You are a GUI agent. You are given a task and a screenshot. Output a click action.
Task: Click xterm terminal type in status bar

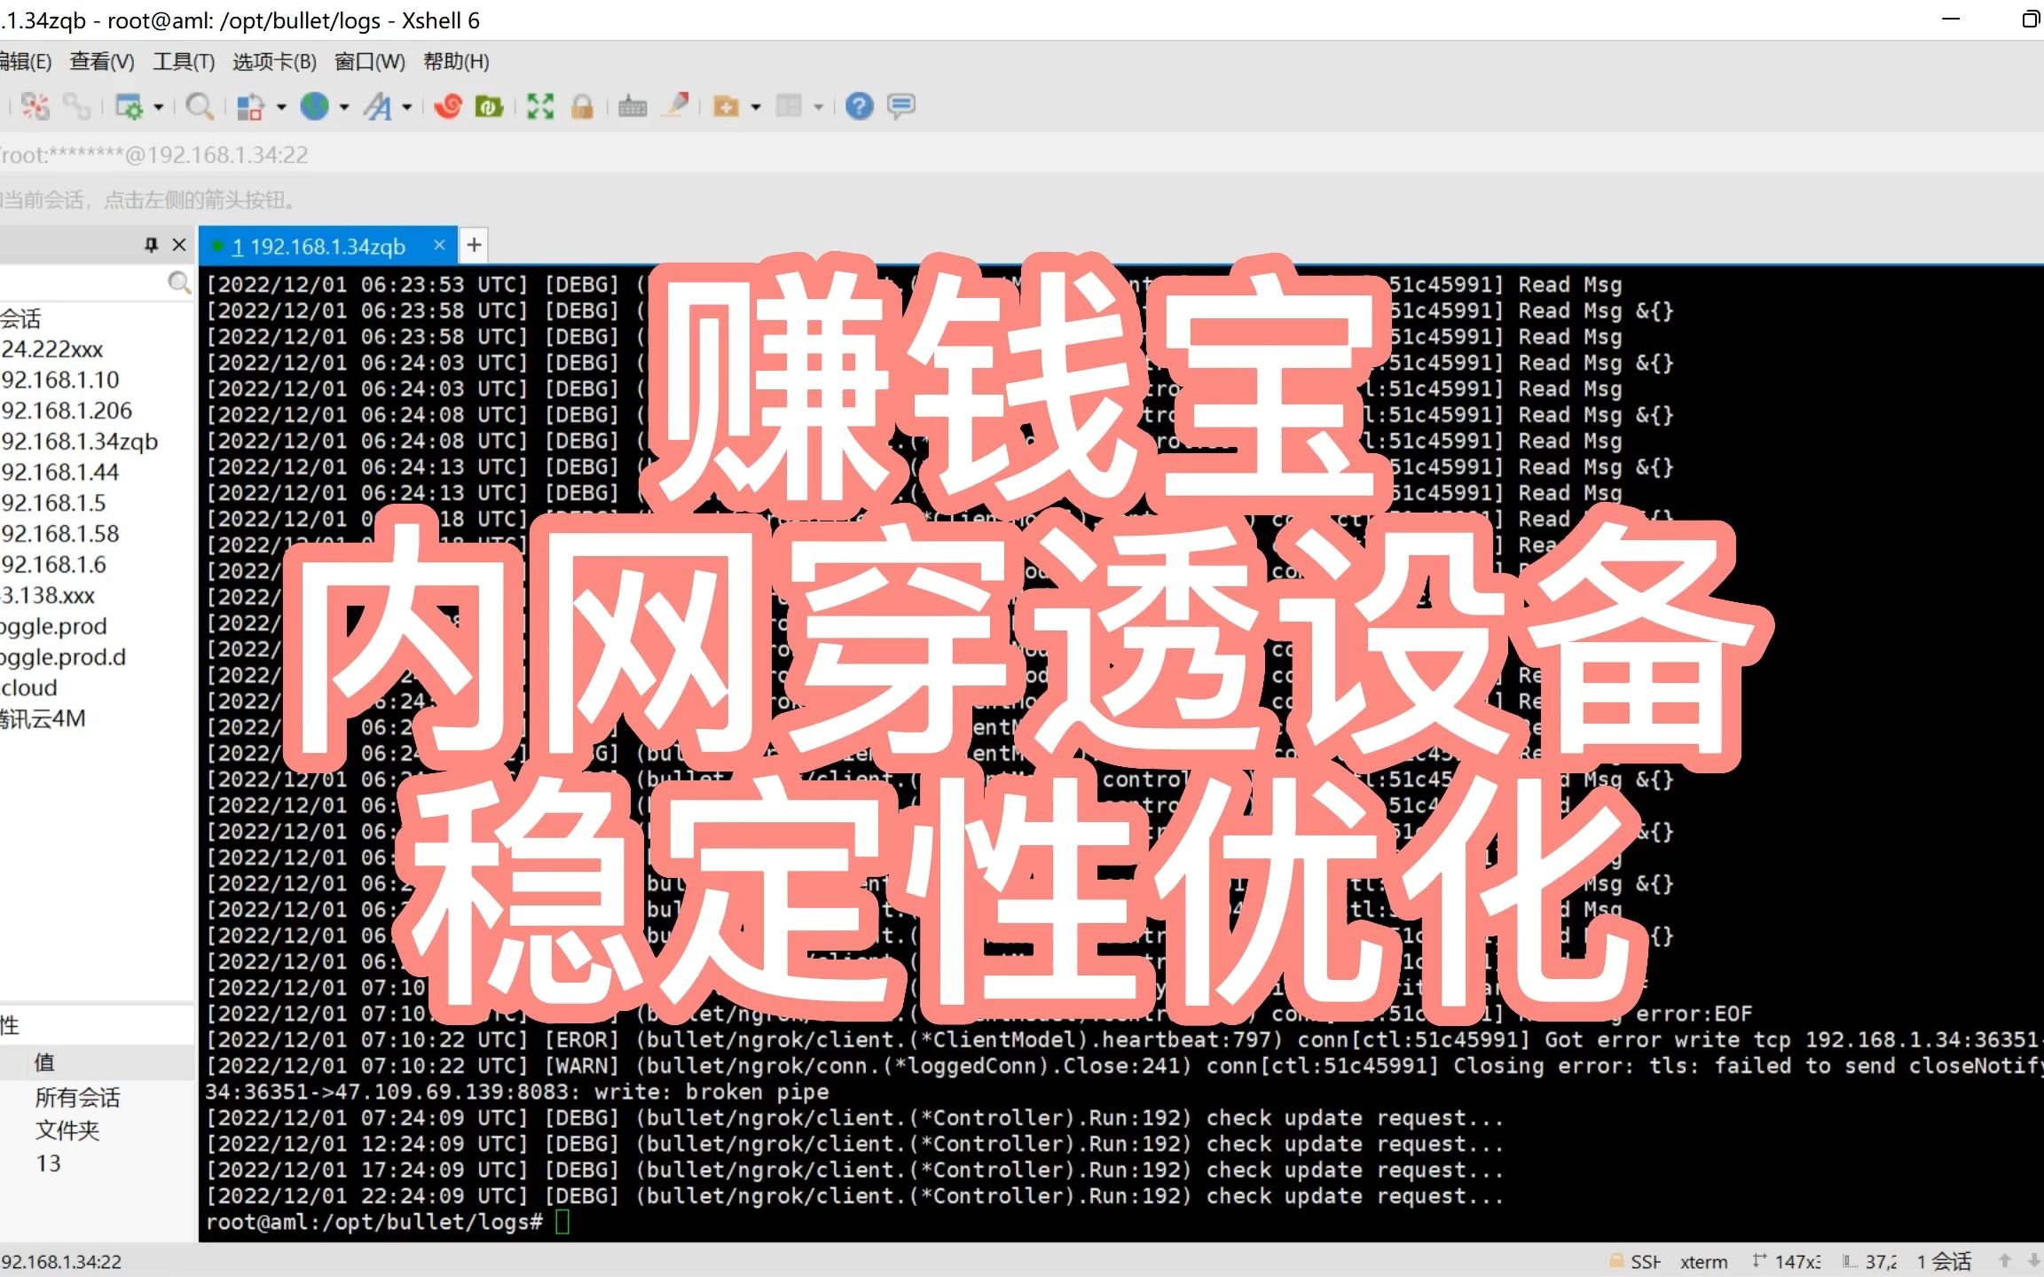click(1703, 1261)
